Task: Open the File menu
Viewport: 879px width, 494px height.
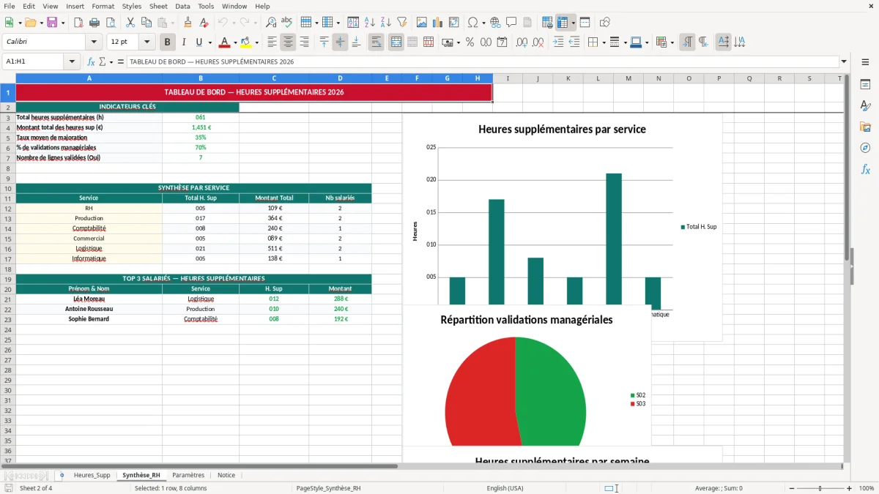Action: coord(10,6)
